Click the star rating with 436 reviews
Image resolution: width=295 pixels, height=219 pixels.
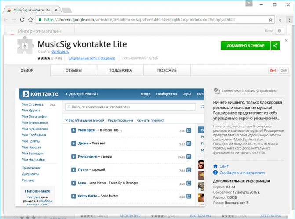(50, 58)
